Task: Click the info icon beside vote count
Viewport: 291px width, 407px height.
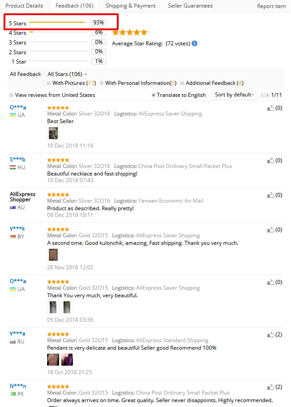Action: coord(195,44)
